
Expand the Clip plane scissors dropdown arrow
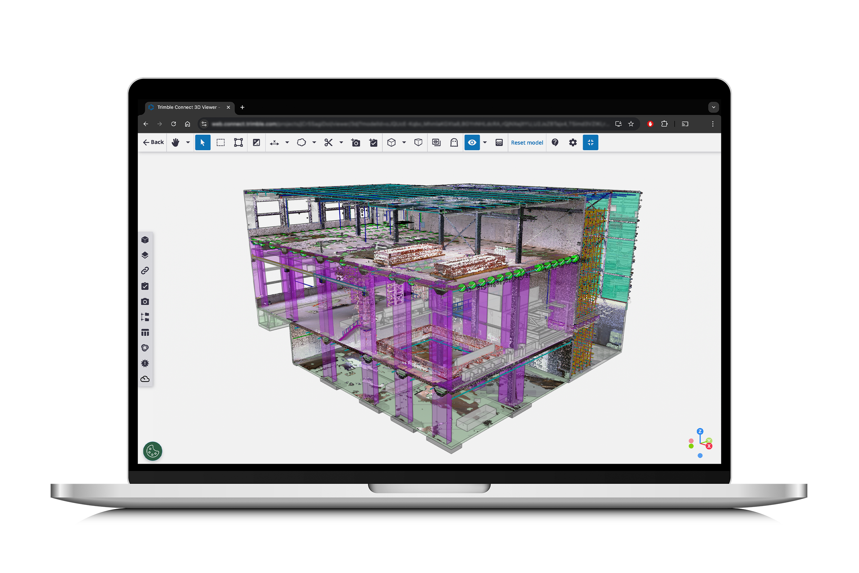pos(341,143)
